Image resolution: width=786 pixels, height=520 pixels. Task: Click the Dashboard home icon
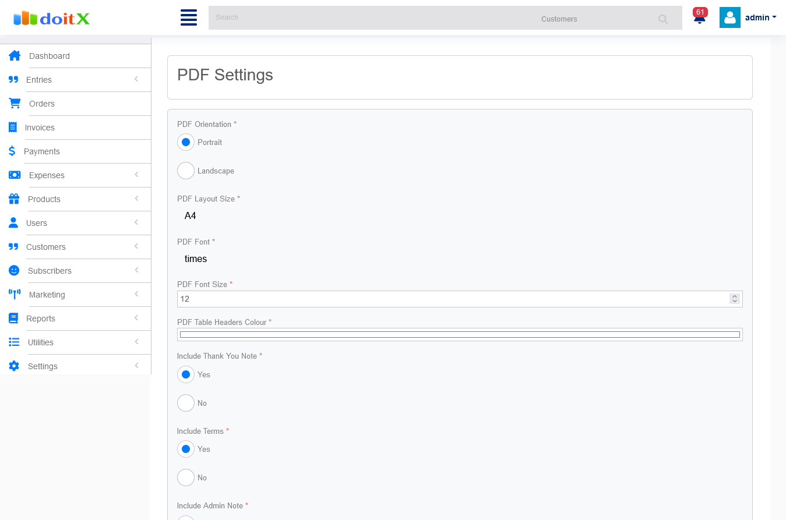15,56
